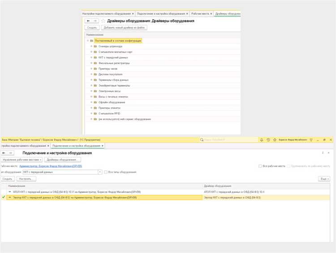
Task: Go back with the arrow in Драйверы оборудования
Action: (x=88, y=21)
